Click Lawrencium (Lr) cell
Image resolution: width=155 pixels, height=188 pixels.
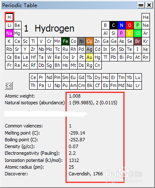(138, 85)
